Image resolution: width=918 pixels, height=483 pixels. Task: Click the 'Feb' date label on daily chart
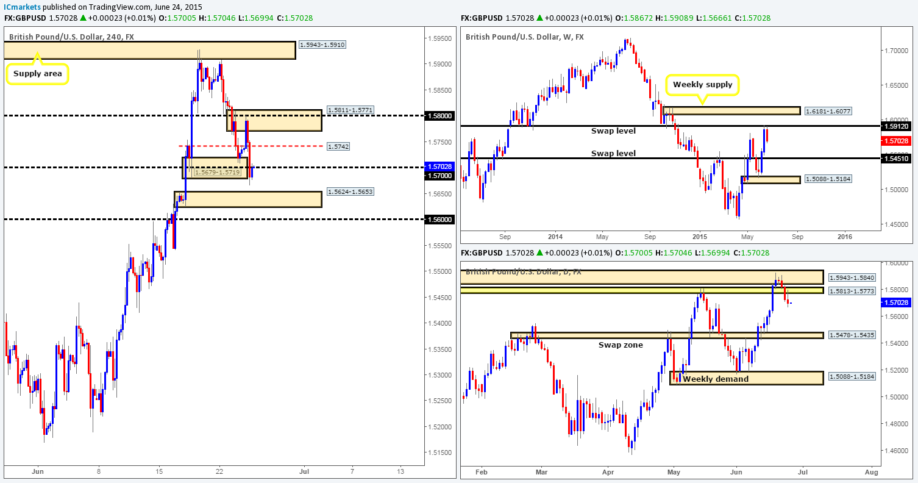(x=482, y=471)
